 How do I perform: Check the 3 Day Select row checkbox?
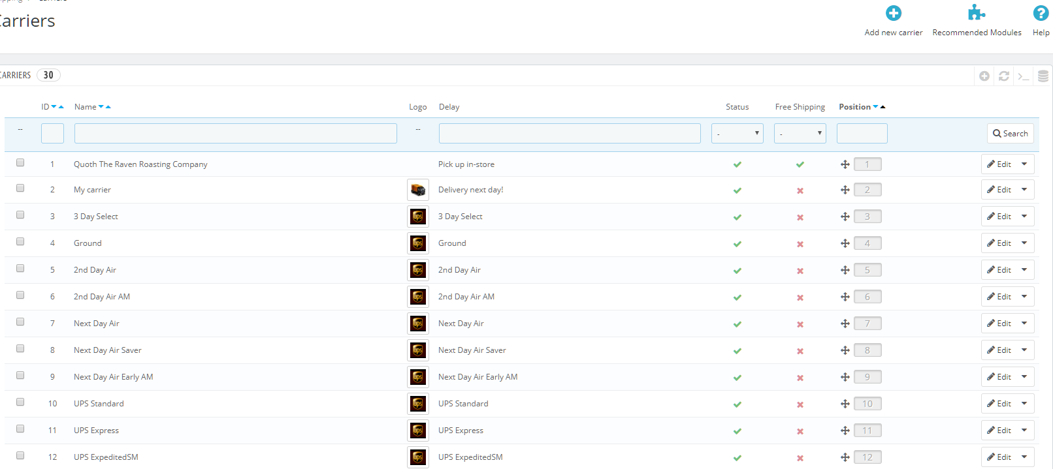20,215
